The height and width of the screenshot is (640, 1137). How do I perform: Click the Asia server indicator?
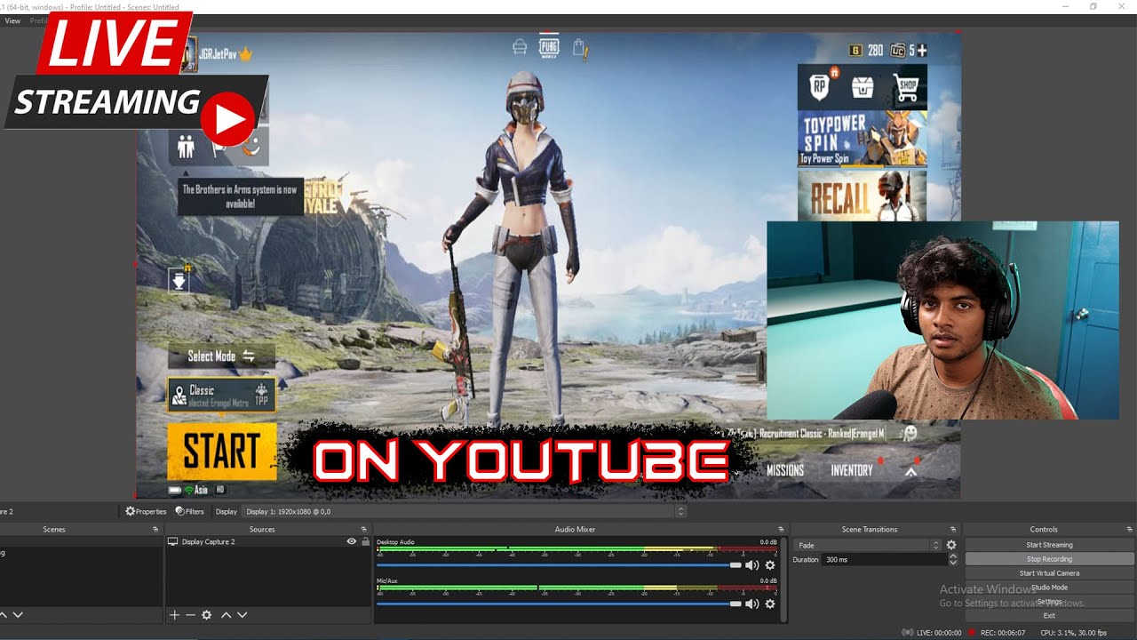tap(195, 490)
